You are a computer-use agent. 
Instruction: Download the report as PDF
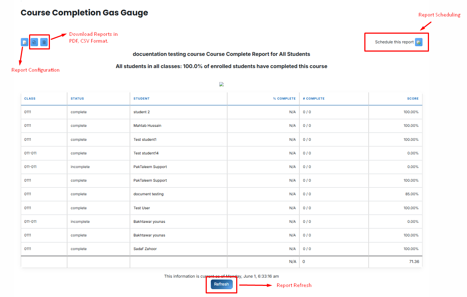coord(34,42)
